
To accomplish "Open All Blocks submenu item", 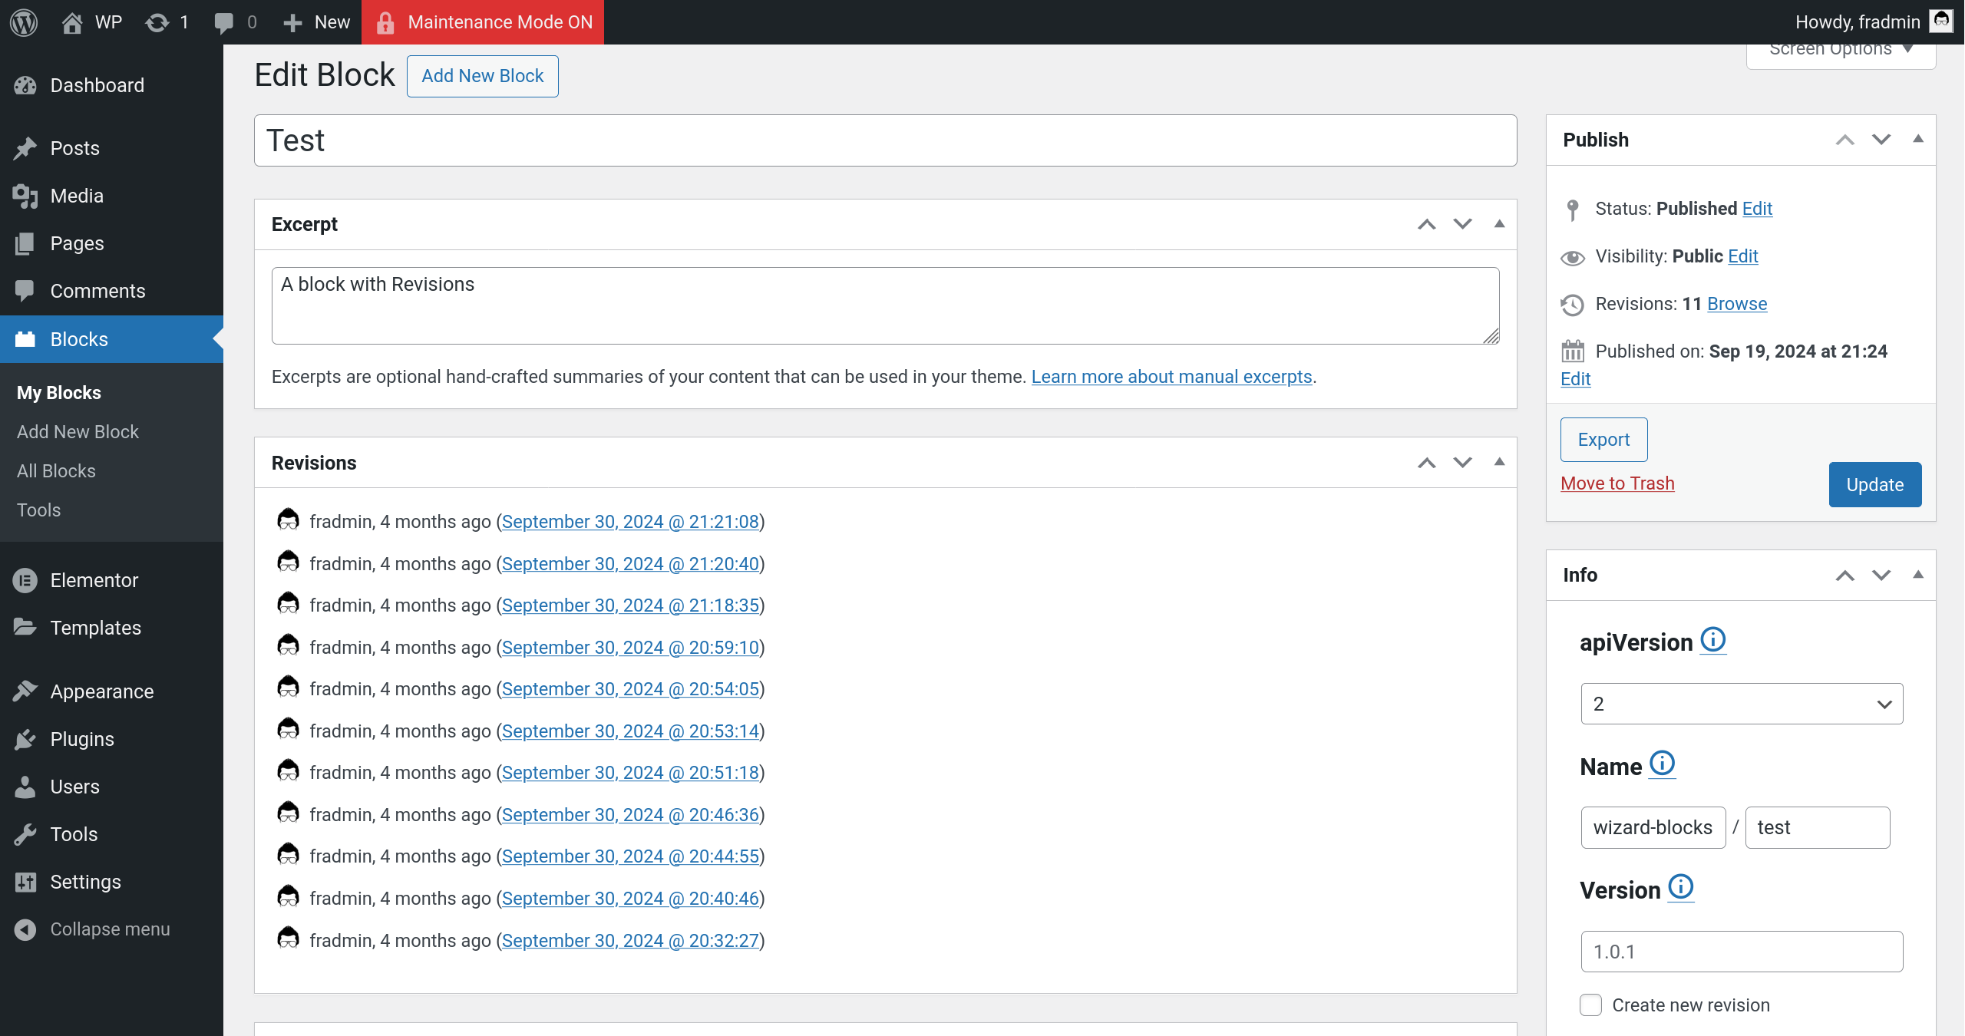I will point(56,470).
